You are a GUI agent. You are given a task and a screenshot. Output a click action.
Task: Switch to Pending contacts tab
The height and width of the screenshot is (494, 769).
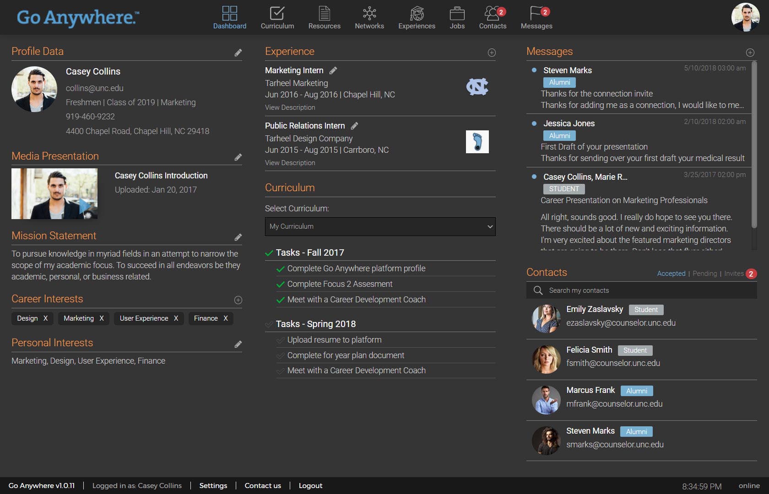[704, 274]
